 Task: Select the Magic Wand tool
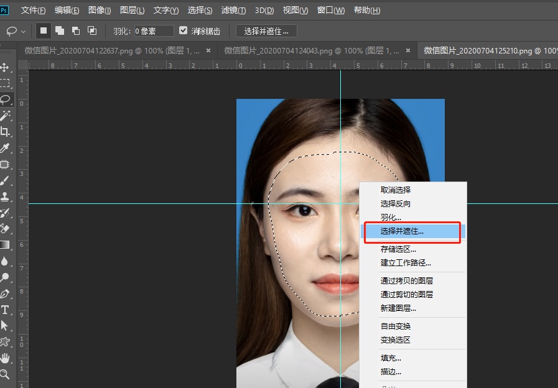(6, 116)
